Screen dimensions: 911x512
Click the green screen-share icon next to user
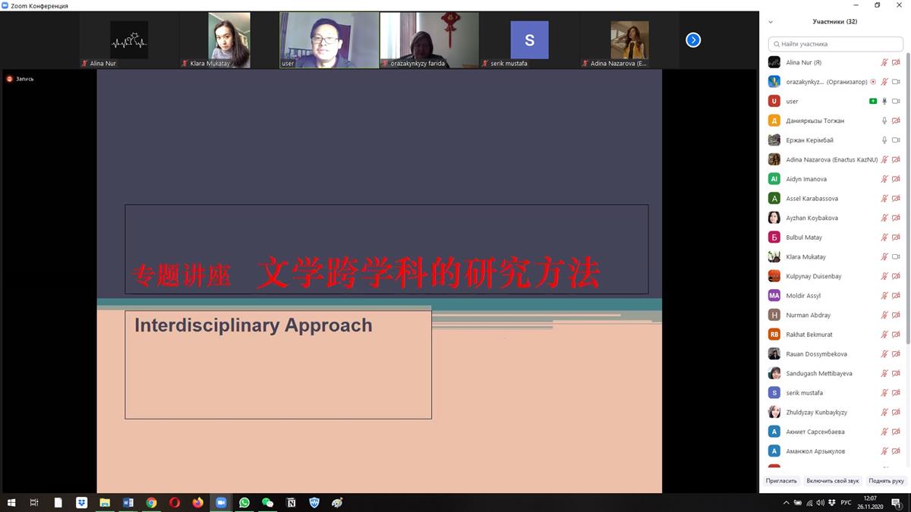873,102
